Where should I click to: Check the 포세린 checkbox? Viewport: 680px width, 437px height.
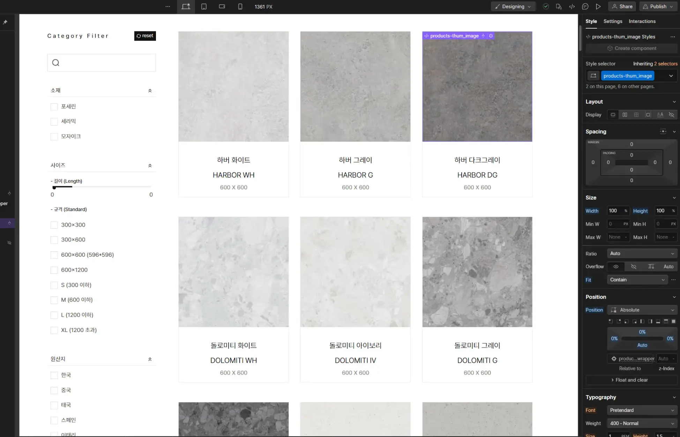(x=54, y=107)
